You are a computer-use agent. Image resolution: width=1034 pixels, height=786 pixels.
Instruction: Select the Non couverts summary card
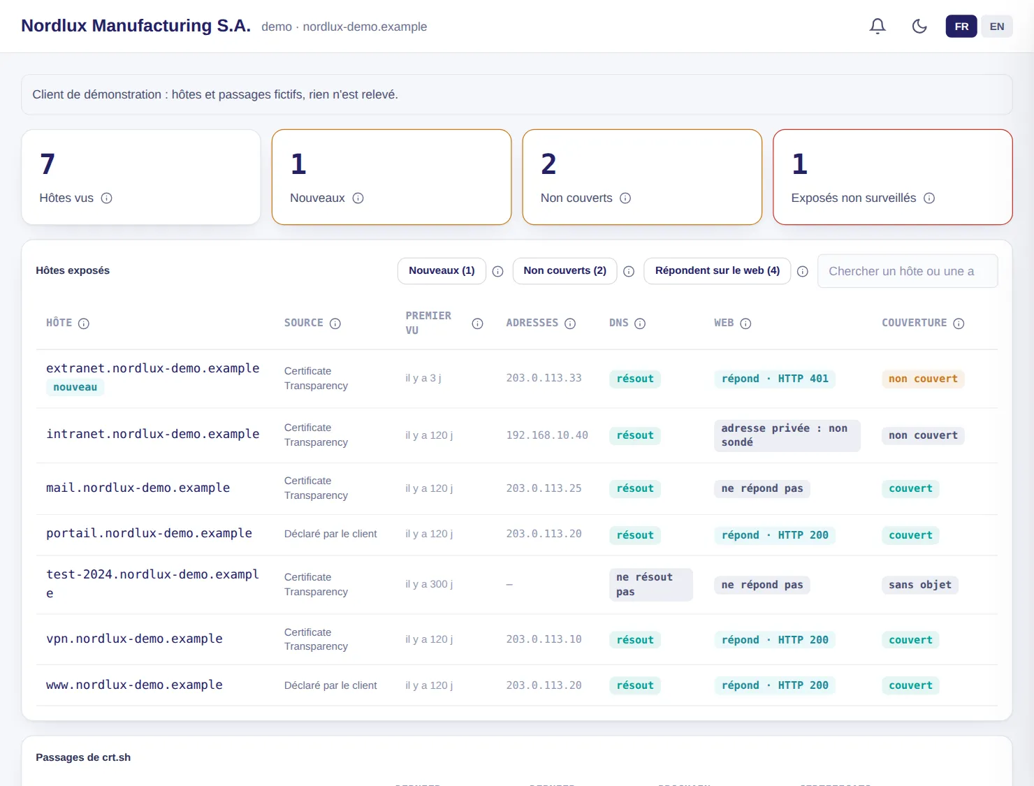click(x=642, y=177)
